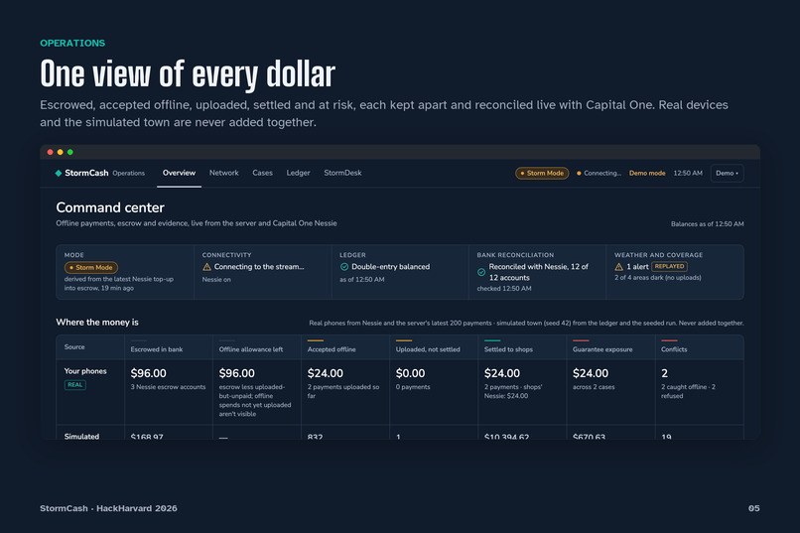Click the Conflicts value 2
This screenshot has width=800, height=533.
(664, 373)
